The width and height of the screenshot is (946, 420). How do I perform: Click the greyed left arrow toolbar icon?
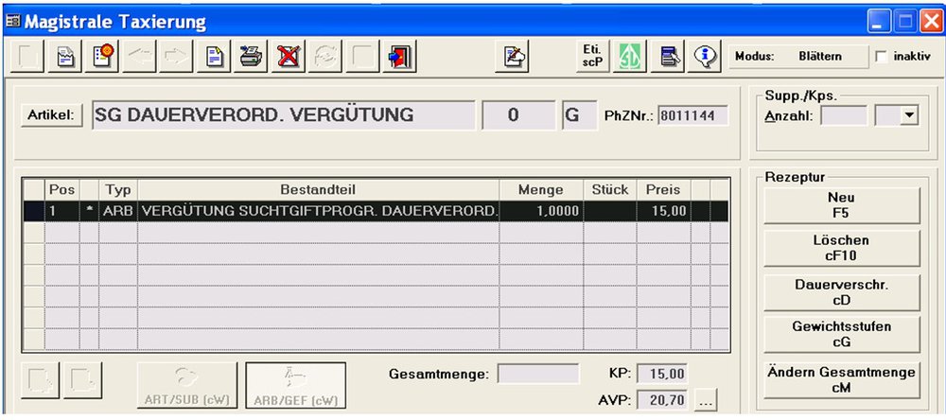[139, 58]
